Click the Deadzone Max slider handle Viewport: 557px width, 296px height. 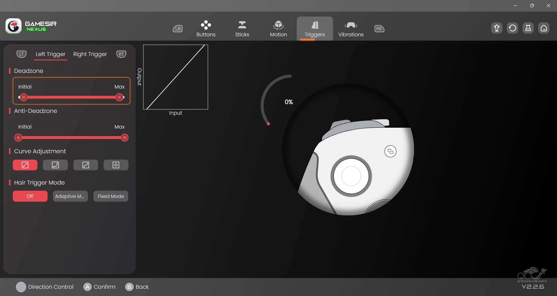tap(119, 98)
